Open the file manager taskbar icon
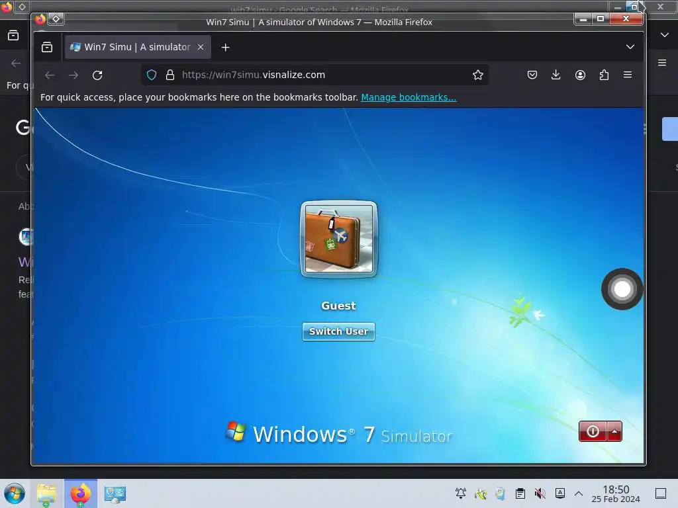The height and width of the screenshot is (508, 678). (x=47, y=493)
